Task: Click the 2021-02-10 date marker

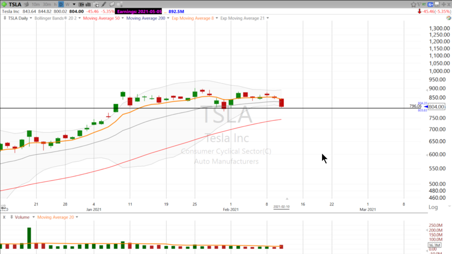Action: (x=282, y=207)
